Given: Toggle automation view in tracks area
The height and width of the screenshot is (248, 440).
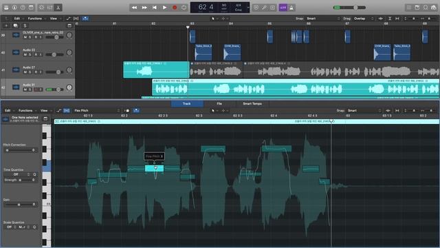Looking at the screenshot, I should pyautogui.click(x=69, y=19).
